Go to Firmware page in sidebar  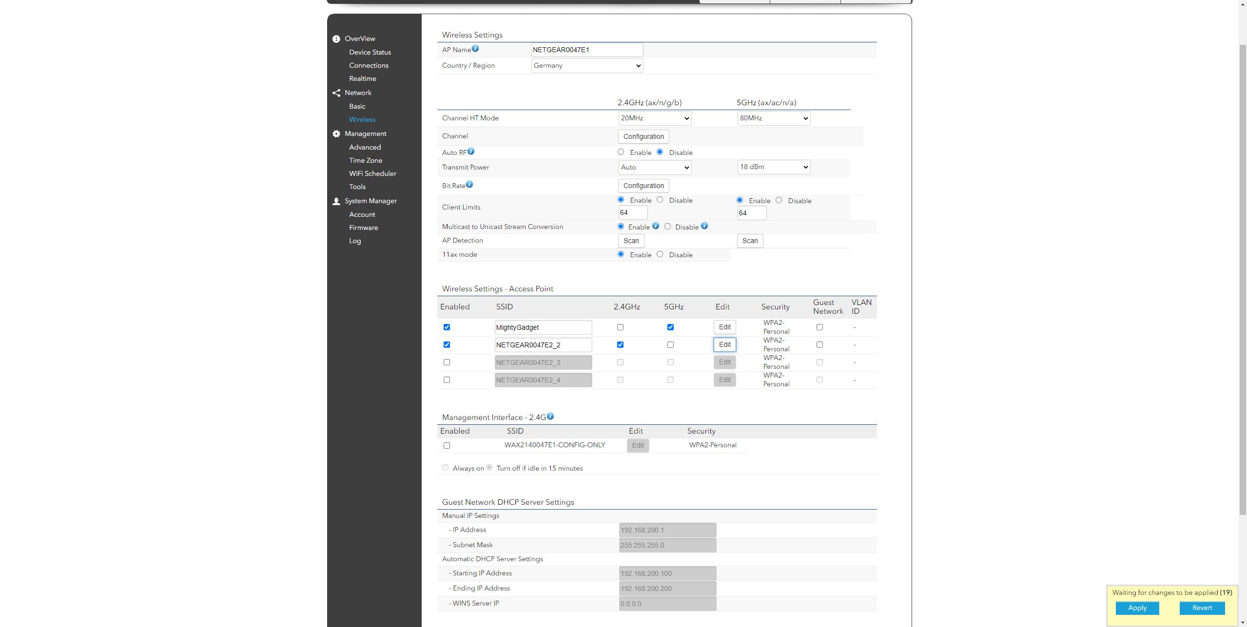coord(363,228)
